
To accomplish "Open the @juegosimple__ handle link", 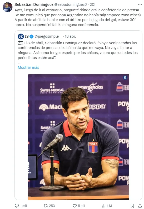I will click(x=48, y=37).
